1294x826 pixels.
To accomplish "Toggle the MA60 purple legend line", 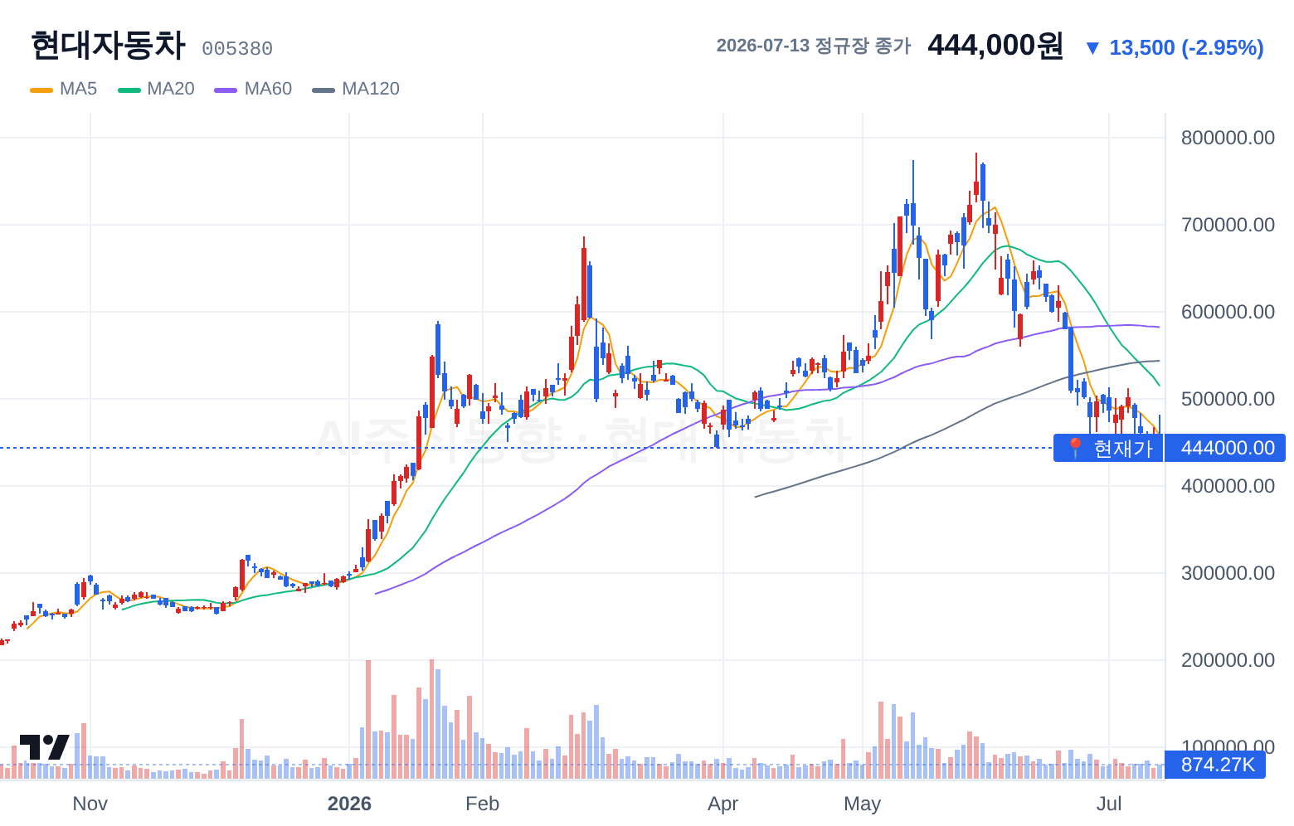I will [x=226, y=90].
